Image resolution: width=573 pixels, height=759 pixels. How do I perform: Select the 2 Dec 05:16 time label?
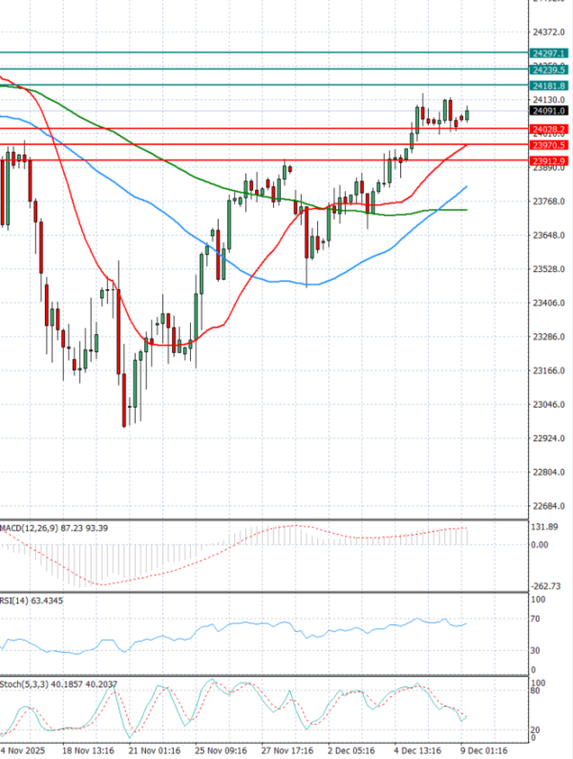(x=350, y=751)
